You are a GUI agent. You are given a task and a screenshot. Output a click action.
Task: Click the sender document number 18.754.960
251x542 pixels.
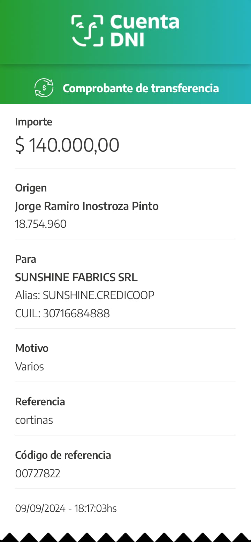click(x=40, y=224)
